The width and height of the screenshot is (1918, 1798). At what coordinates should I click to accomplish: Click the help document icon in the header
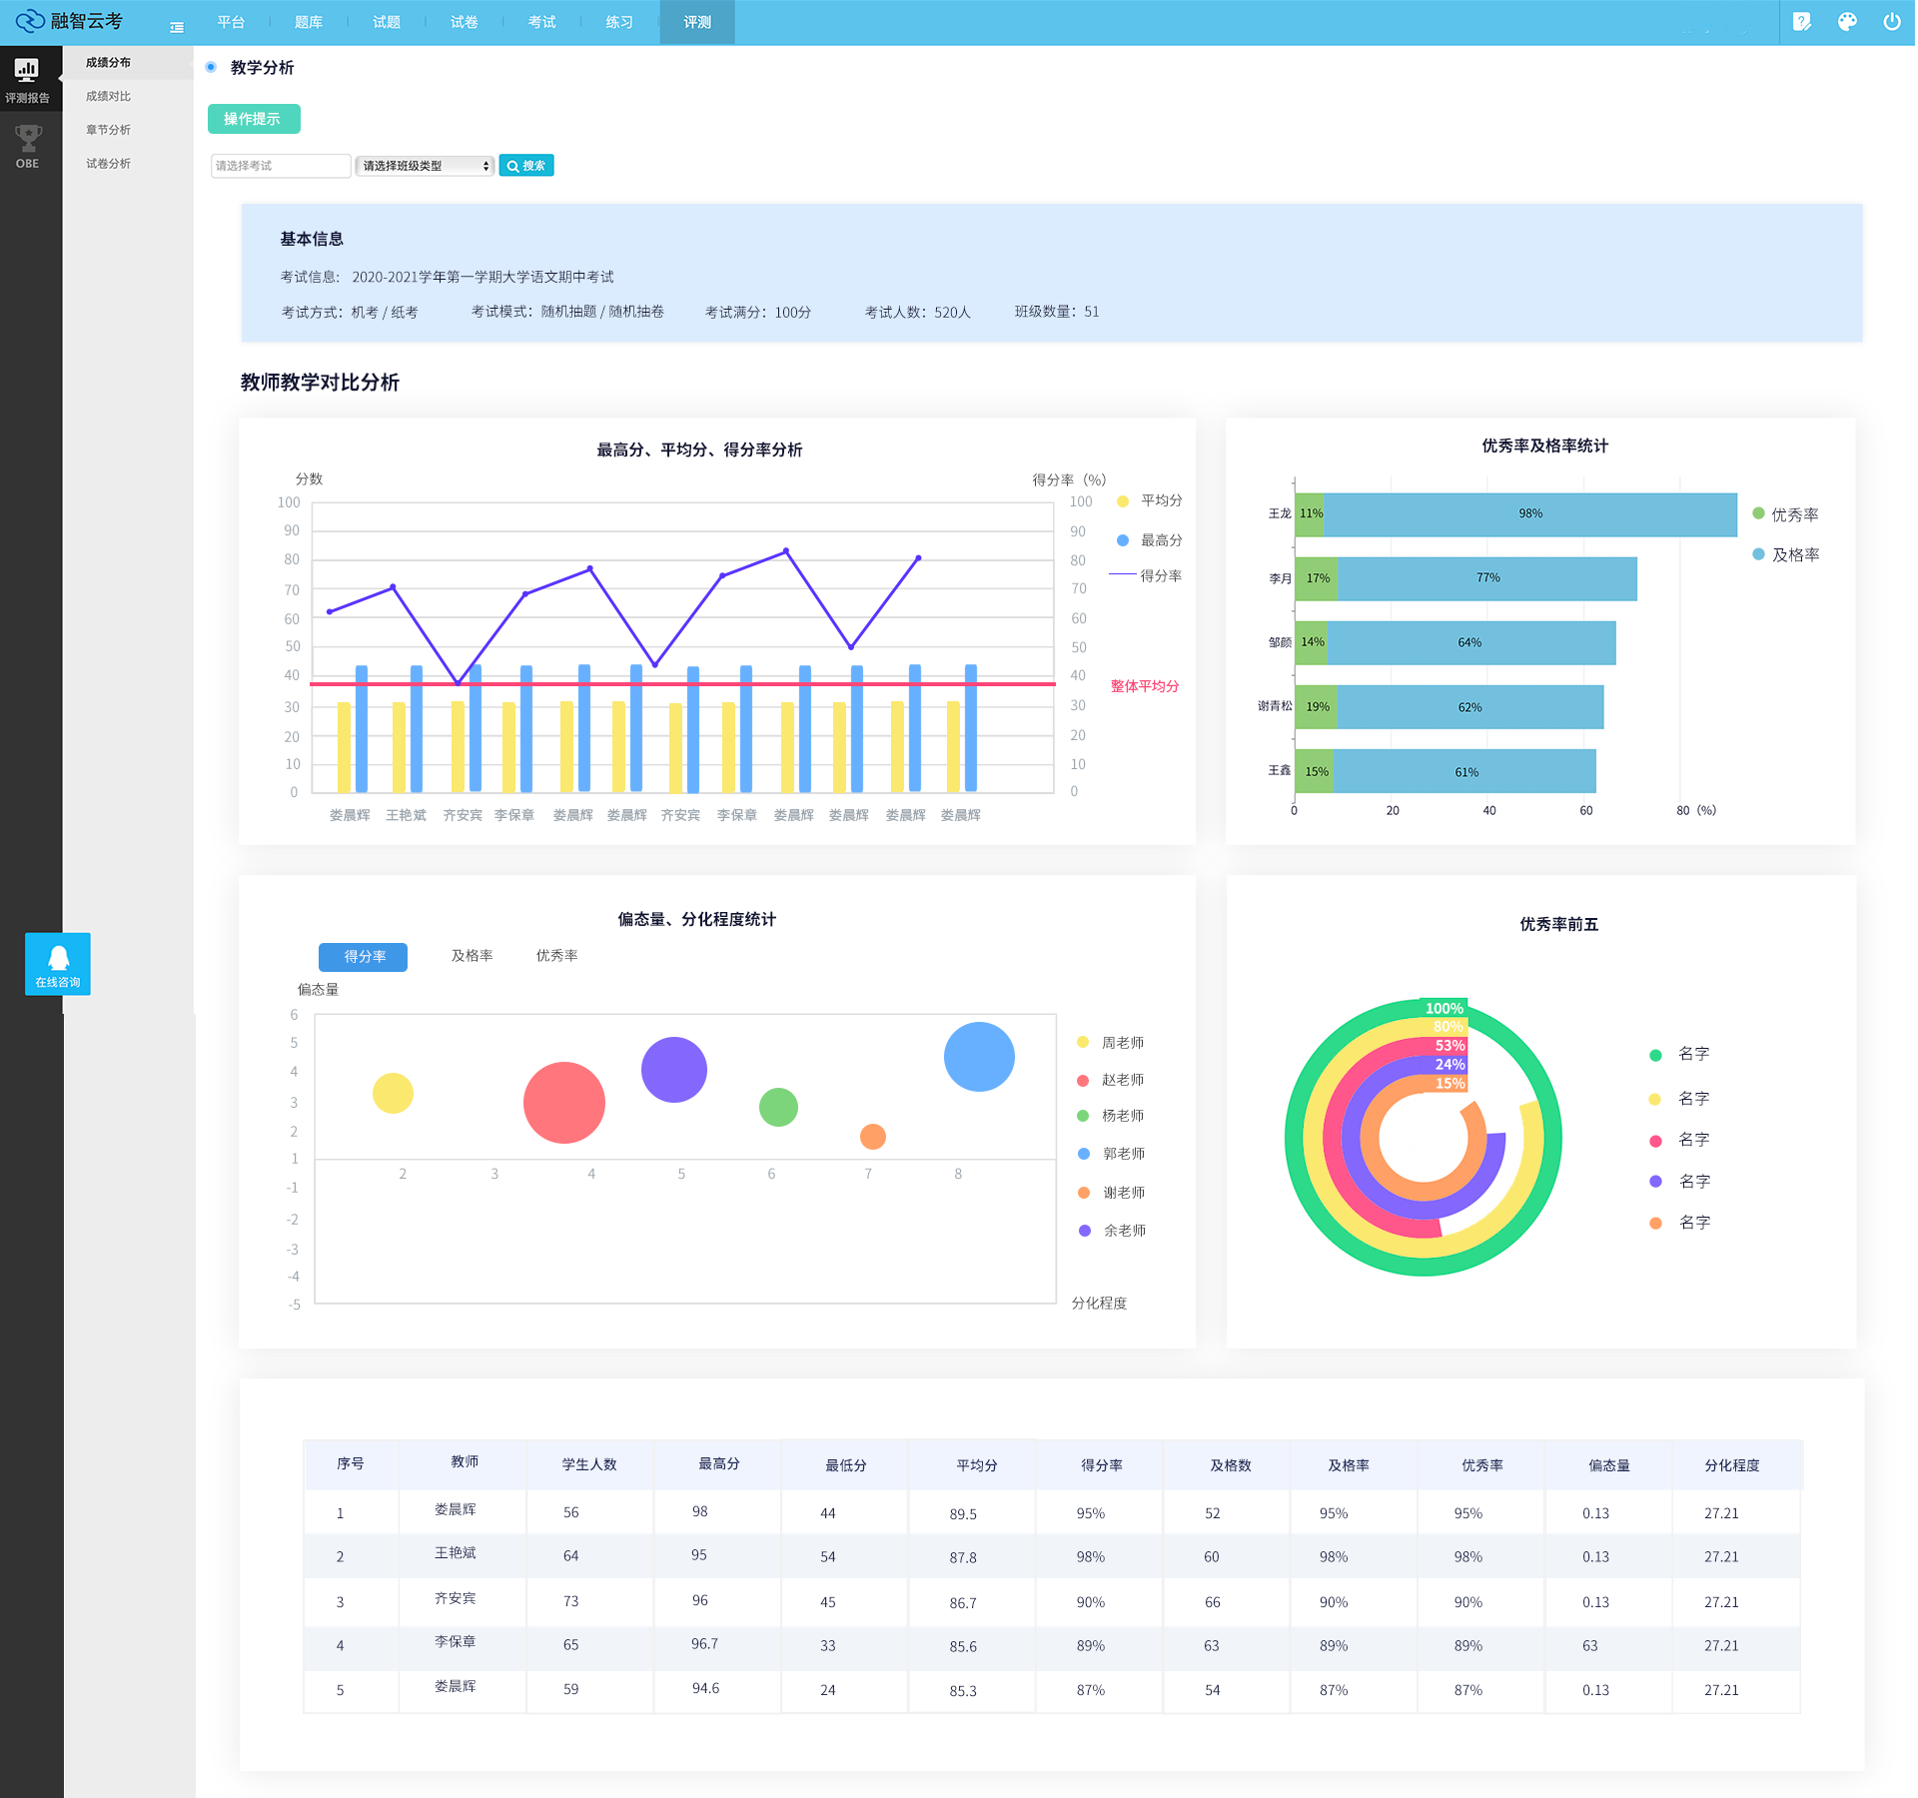1801,22
